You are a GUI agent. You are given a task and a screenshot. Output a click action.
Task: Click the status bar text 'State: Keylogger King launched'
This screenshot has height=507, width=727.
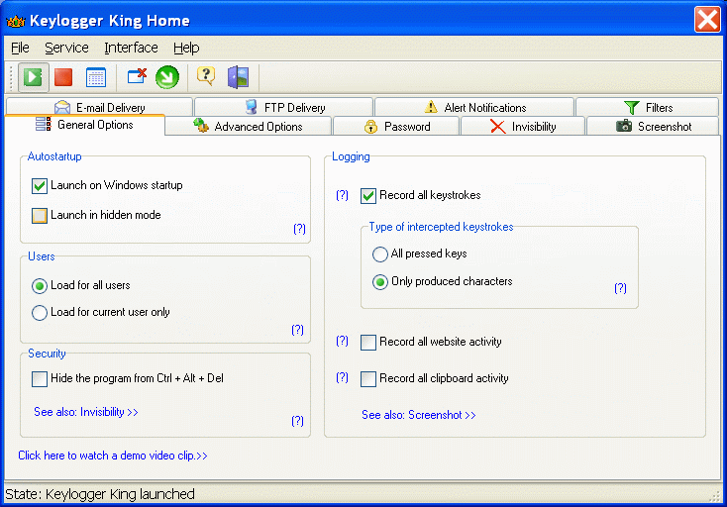(x=100, y=494)
